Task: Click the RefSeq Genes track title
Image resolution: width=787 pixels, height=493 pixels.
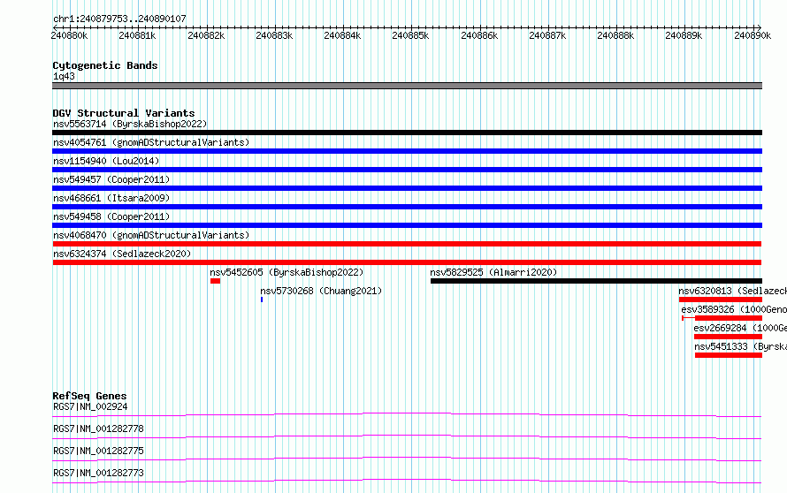Action: [x=89, y=396]
